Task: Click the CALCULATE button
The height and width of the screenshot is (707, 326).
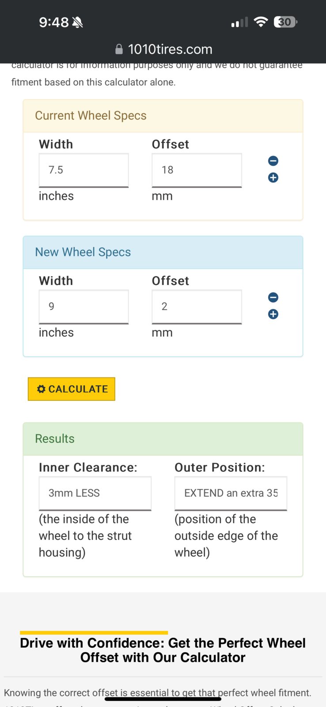Action: (72, 389)
